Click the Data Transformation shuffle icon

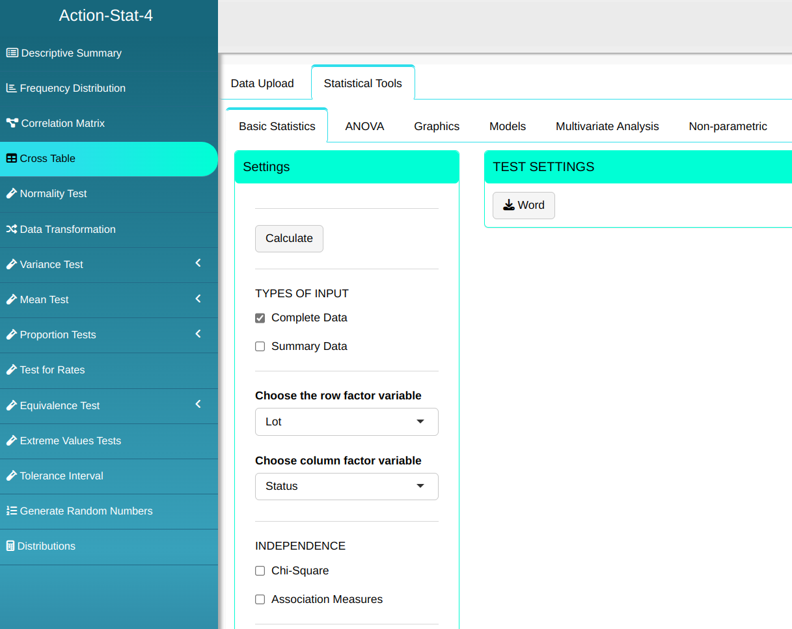click(11, 230)
